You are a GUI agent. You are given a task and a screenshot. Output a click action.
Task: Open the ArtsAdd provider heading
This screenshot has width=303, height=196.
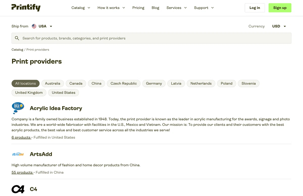41,154
